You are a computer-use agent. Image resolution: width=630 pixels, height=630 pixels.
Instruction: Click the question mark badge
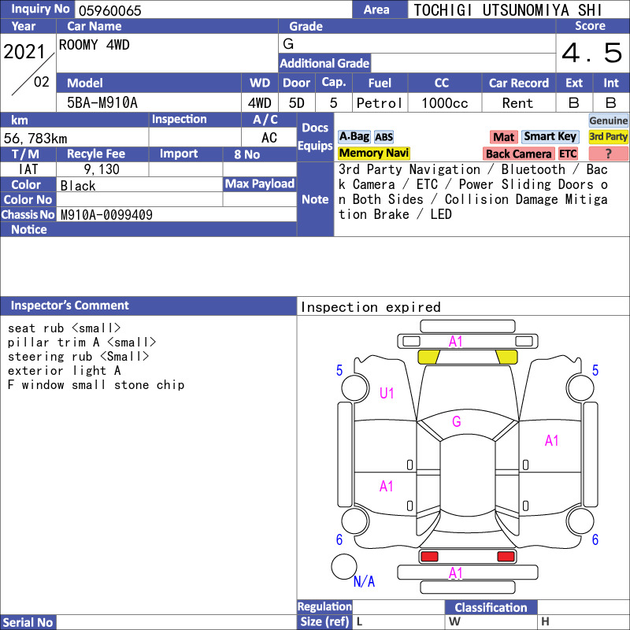pos(608,154)
